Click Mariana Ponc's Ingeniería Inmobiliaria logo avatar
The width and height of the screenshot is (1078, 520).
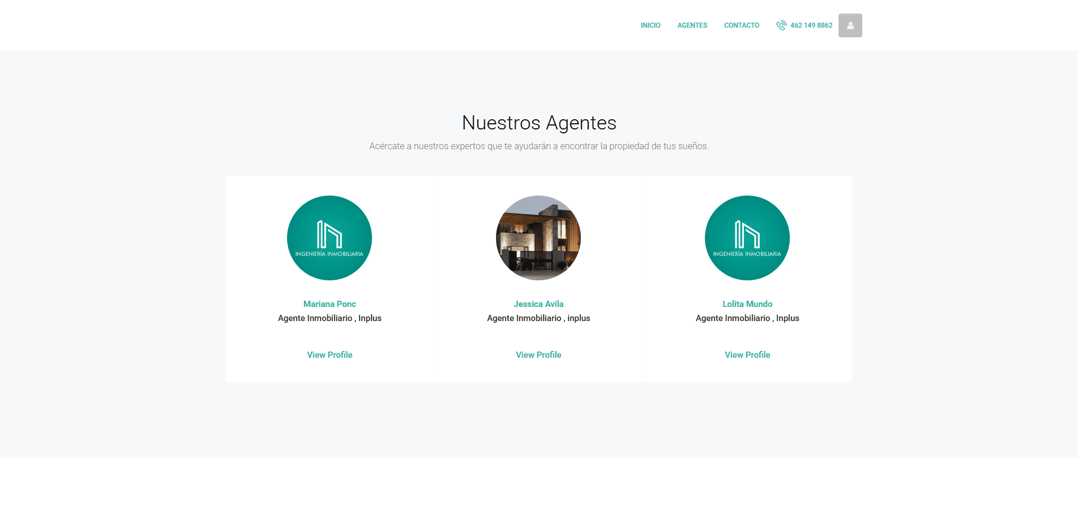tap(330, 238)
